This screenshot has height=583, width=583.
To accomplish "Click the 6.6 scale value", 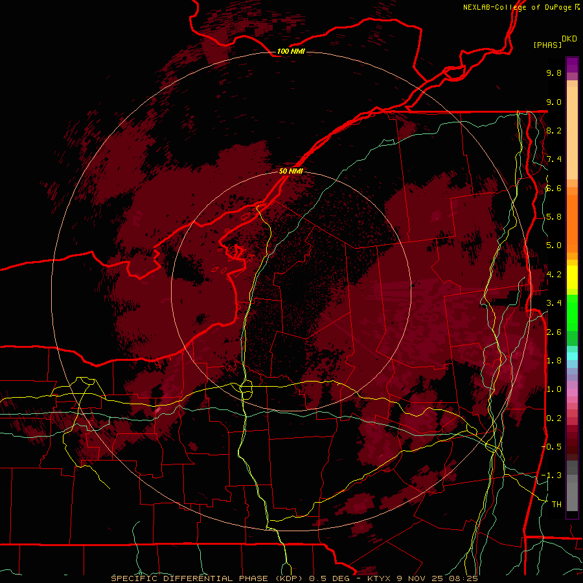I will click(554, 188).
